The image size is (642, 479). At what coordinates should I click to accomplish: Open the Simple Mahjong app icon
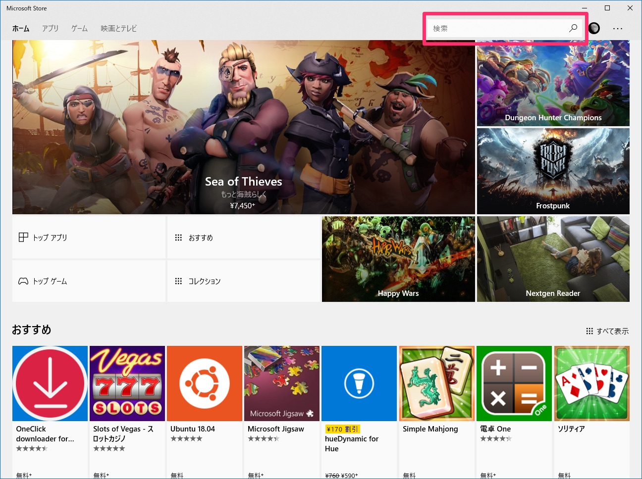point(436,383)
